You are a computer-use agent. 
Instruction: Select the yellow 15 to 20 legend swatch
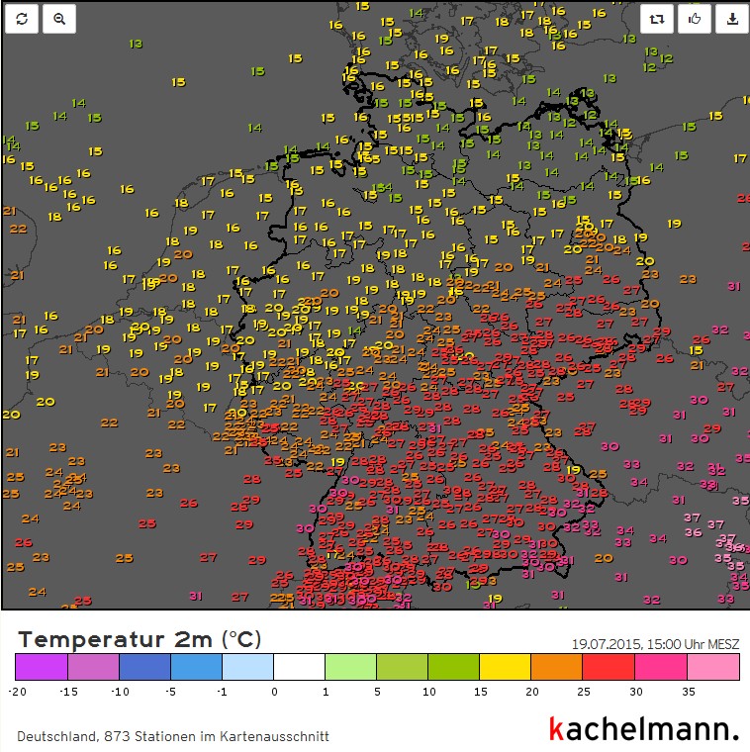(505, 667)
